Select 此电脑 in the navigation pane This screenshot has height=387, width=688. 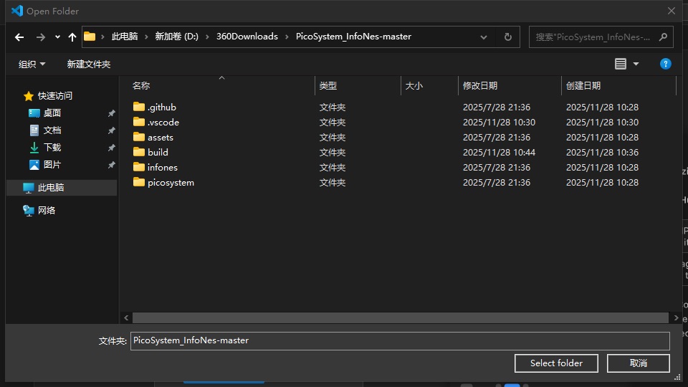point(62,188)
